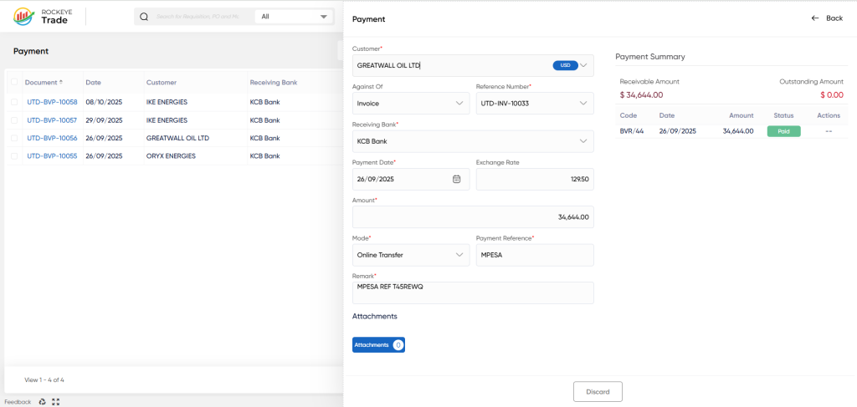Screen dimensions: 857x407
Task: Open the Mode Online Transfer dropdown
Action: 411,255
